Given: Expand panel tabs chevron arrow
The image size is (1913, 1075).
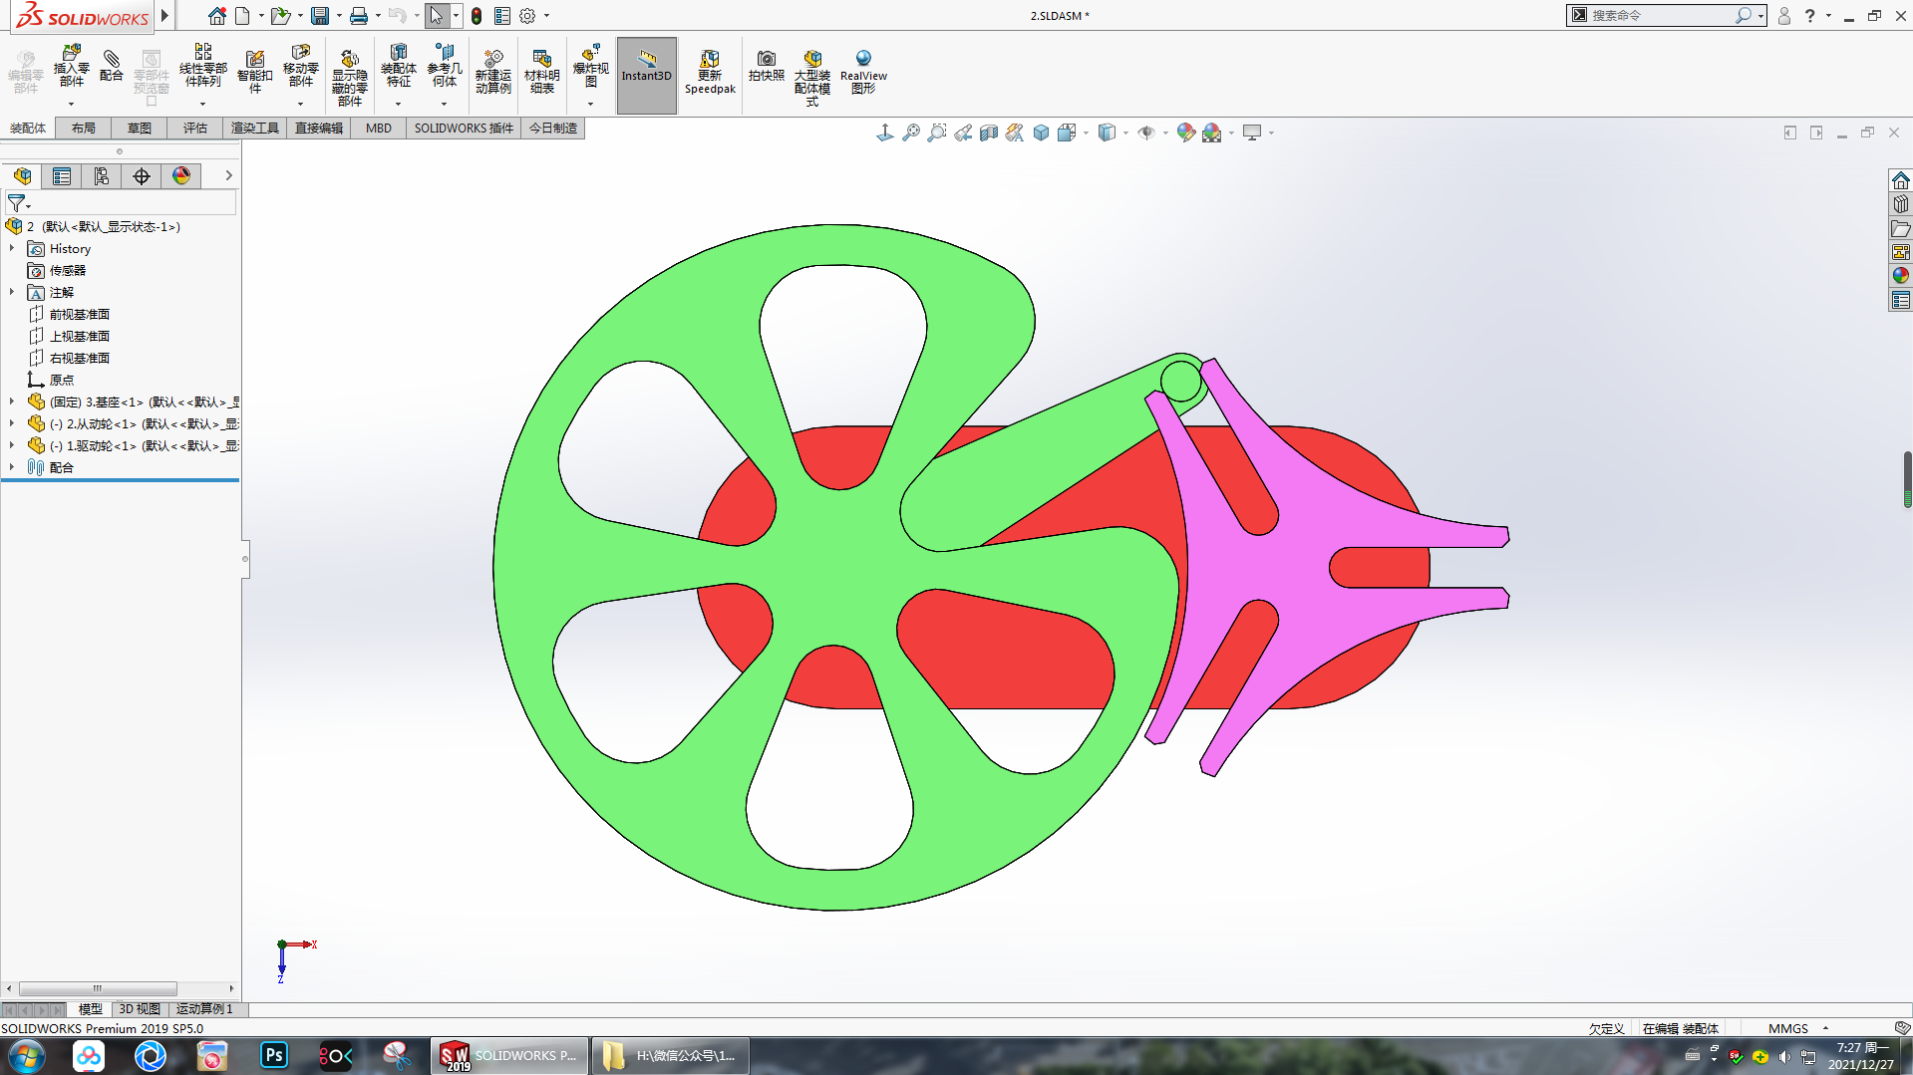Looking at the screenshot, I should (x=228, y=175).
